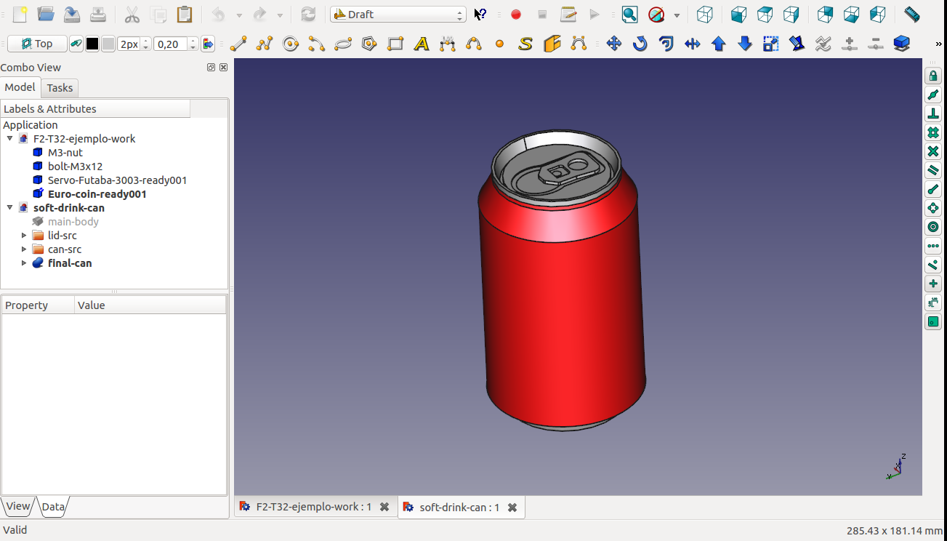Toggle snap to grid
Viewport: 947px width, 541px height.
coord(933,133)
